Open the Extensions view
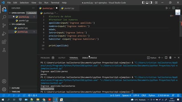182x102 pixels. 4,42
